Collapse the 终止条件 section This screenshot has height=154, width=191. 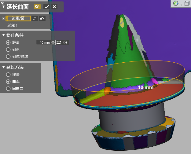coord(3,35)
